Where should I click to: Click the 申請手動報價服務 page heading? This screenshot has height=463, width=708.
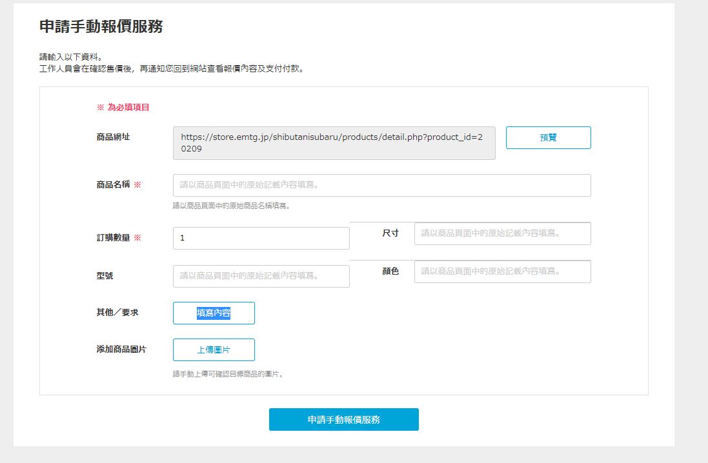(x=101, y=26)
